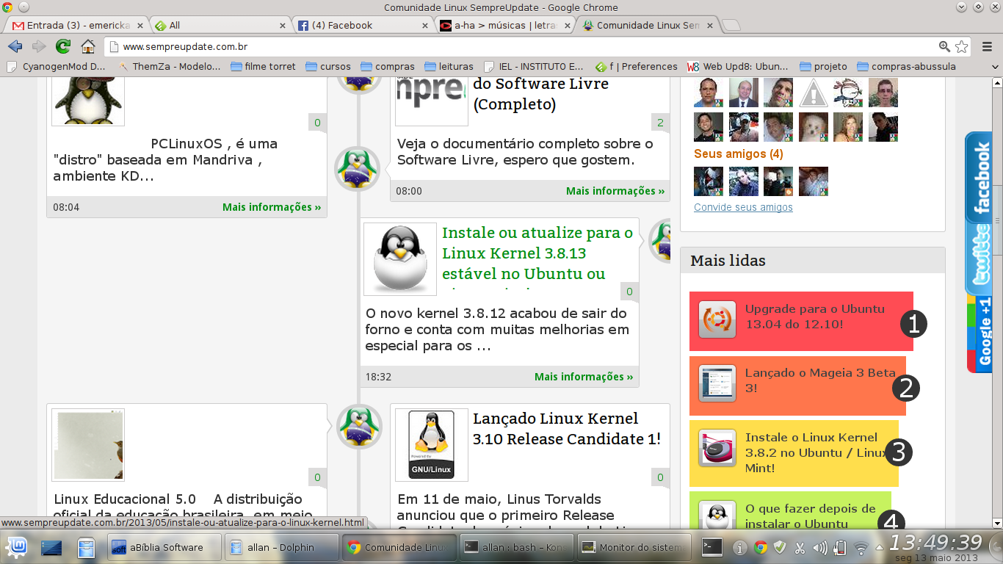Click the Ubuntu icon in the Upgrade 13.04 item
Viewport: 1003px width, 564px height.
click(x=717, y=320)
